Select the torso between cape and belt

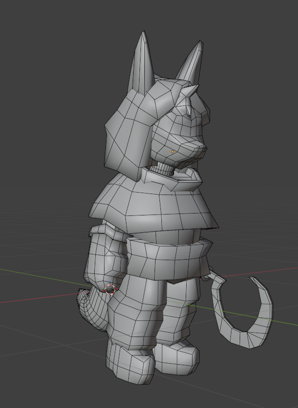point(165,237)
